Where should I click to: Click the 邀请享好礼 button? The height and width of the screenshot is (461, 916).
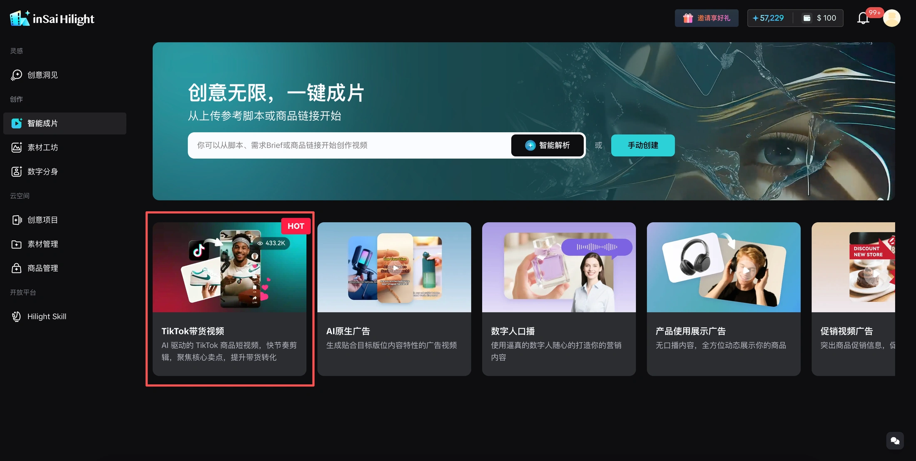(707, 18)
